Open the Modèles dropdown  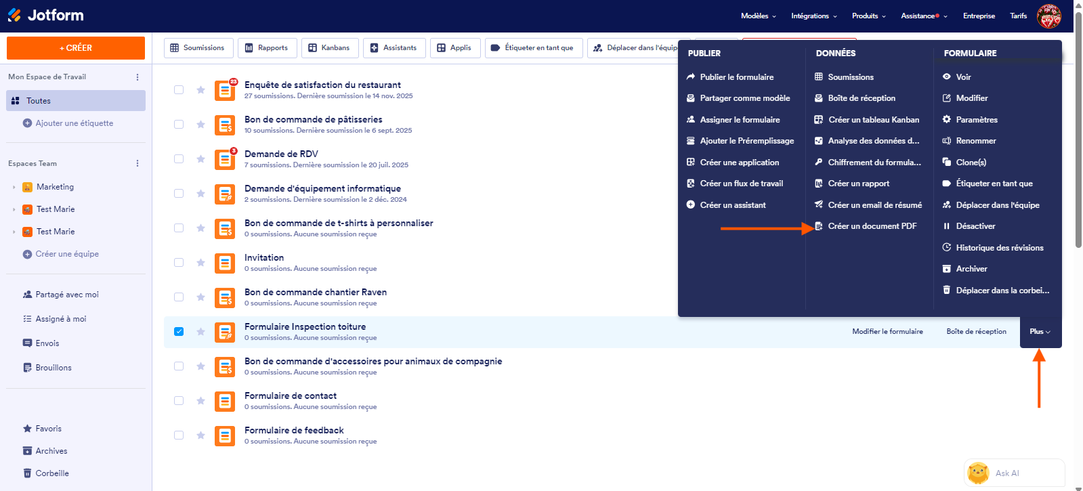point(759,16)
